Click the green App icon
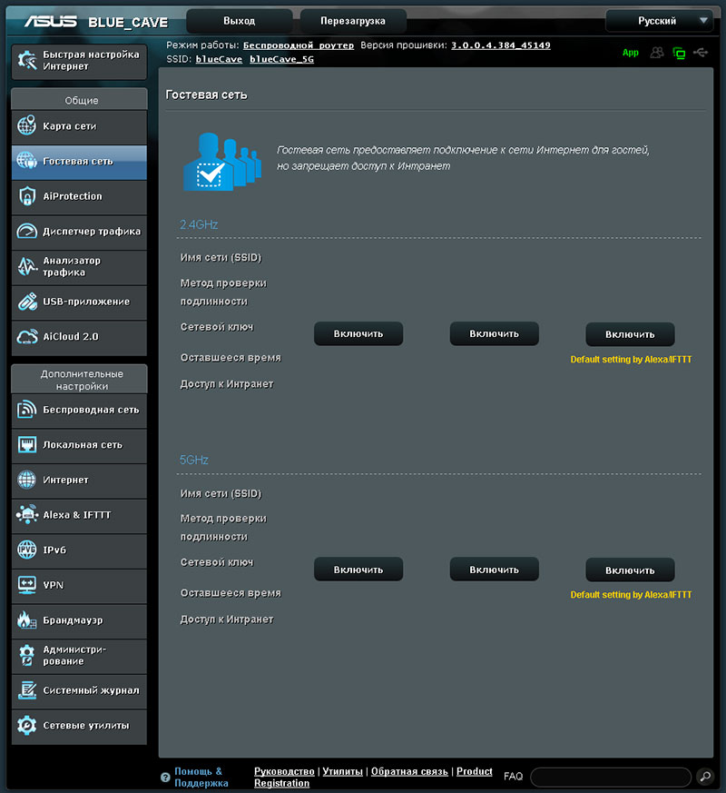Image resolution: width=726 pixels, height=793 pixels. (x=630, y=53)
